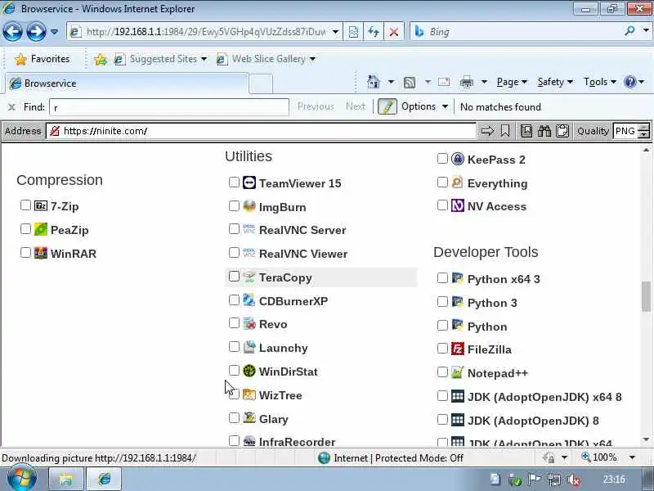Click the TeamViewer 15 app icon

(x=249, y=182)
